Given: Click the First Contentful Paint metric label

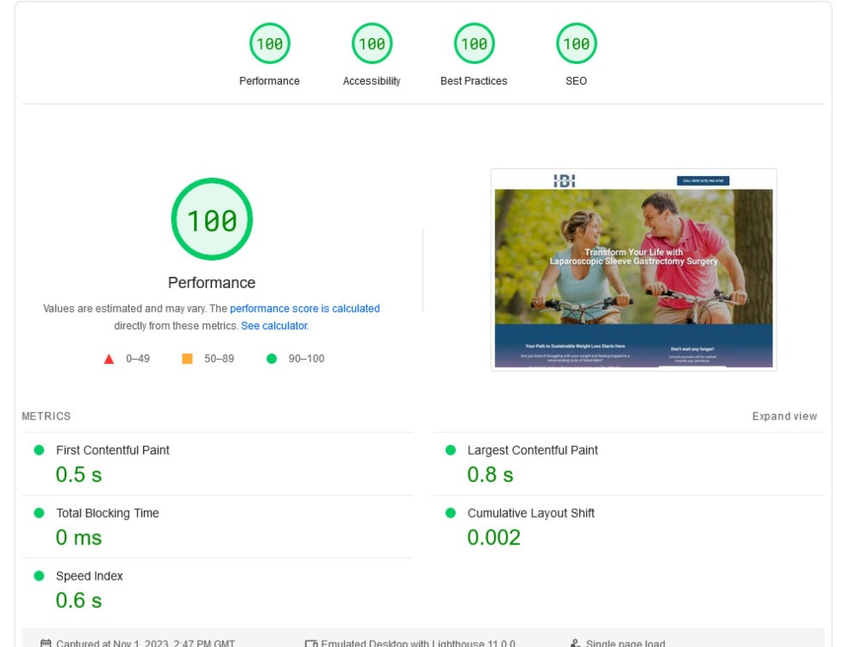Looking at the screenshot, I should [x=113, y=450].
